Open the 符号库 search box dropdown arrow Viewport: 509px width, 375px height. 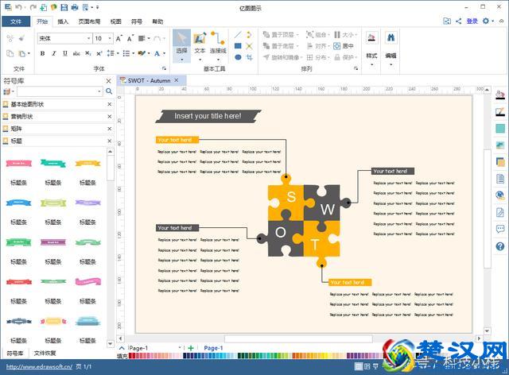[x=99, y=91]
